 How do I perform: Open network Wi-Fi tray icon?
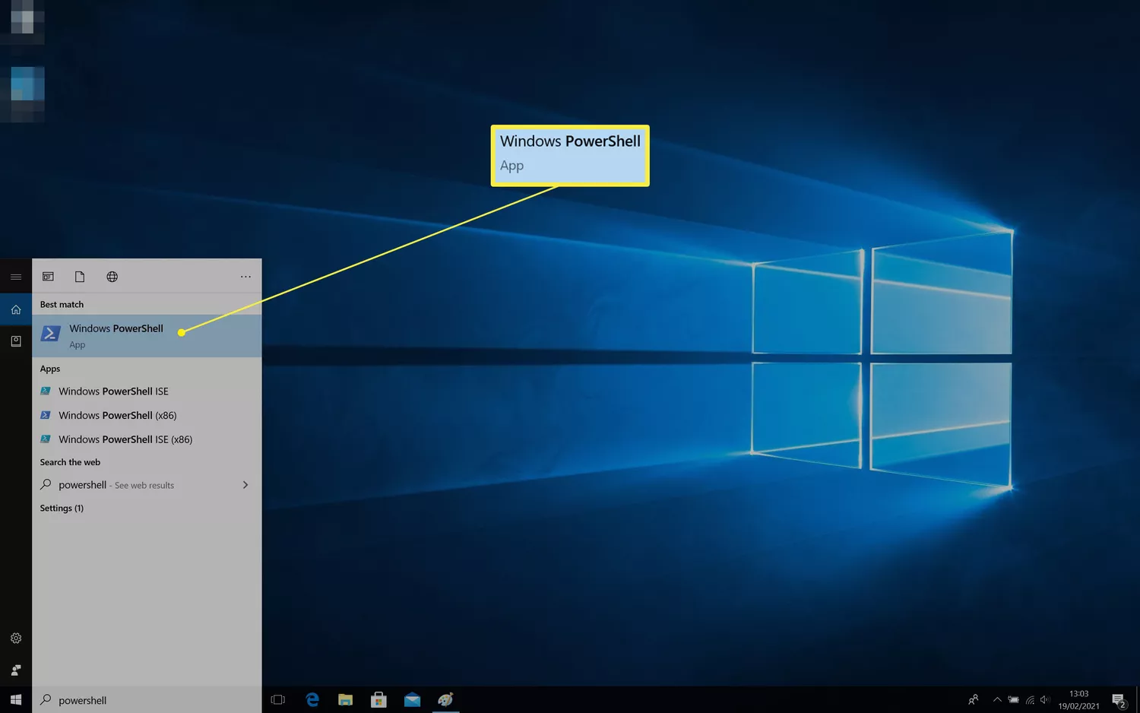[x=1031, y=700]
